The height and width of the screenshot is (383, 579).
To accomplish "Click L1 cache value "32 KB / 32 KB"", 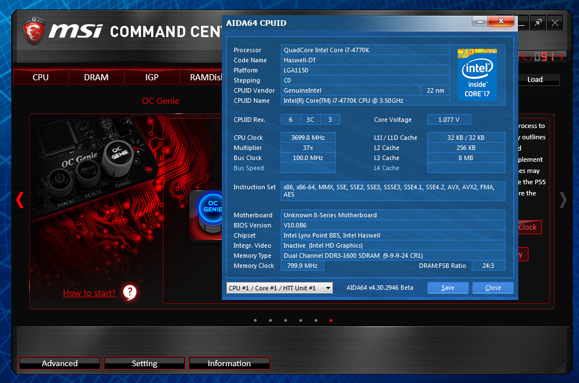I will (x=466, y=138).
